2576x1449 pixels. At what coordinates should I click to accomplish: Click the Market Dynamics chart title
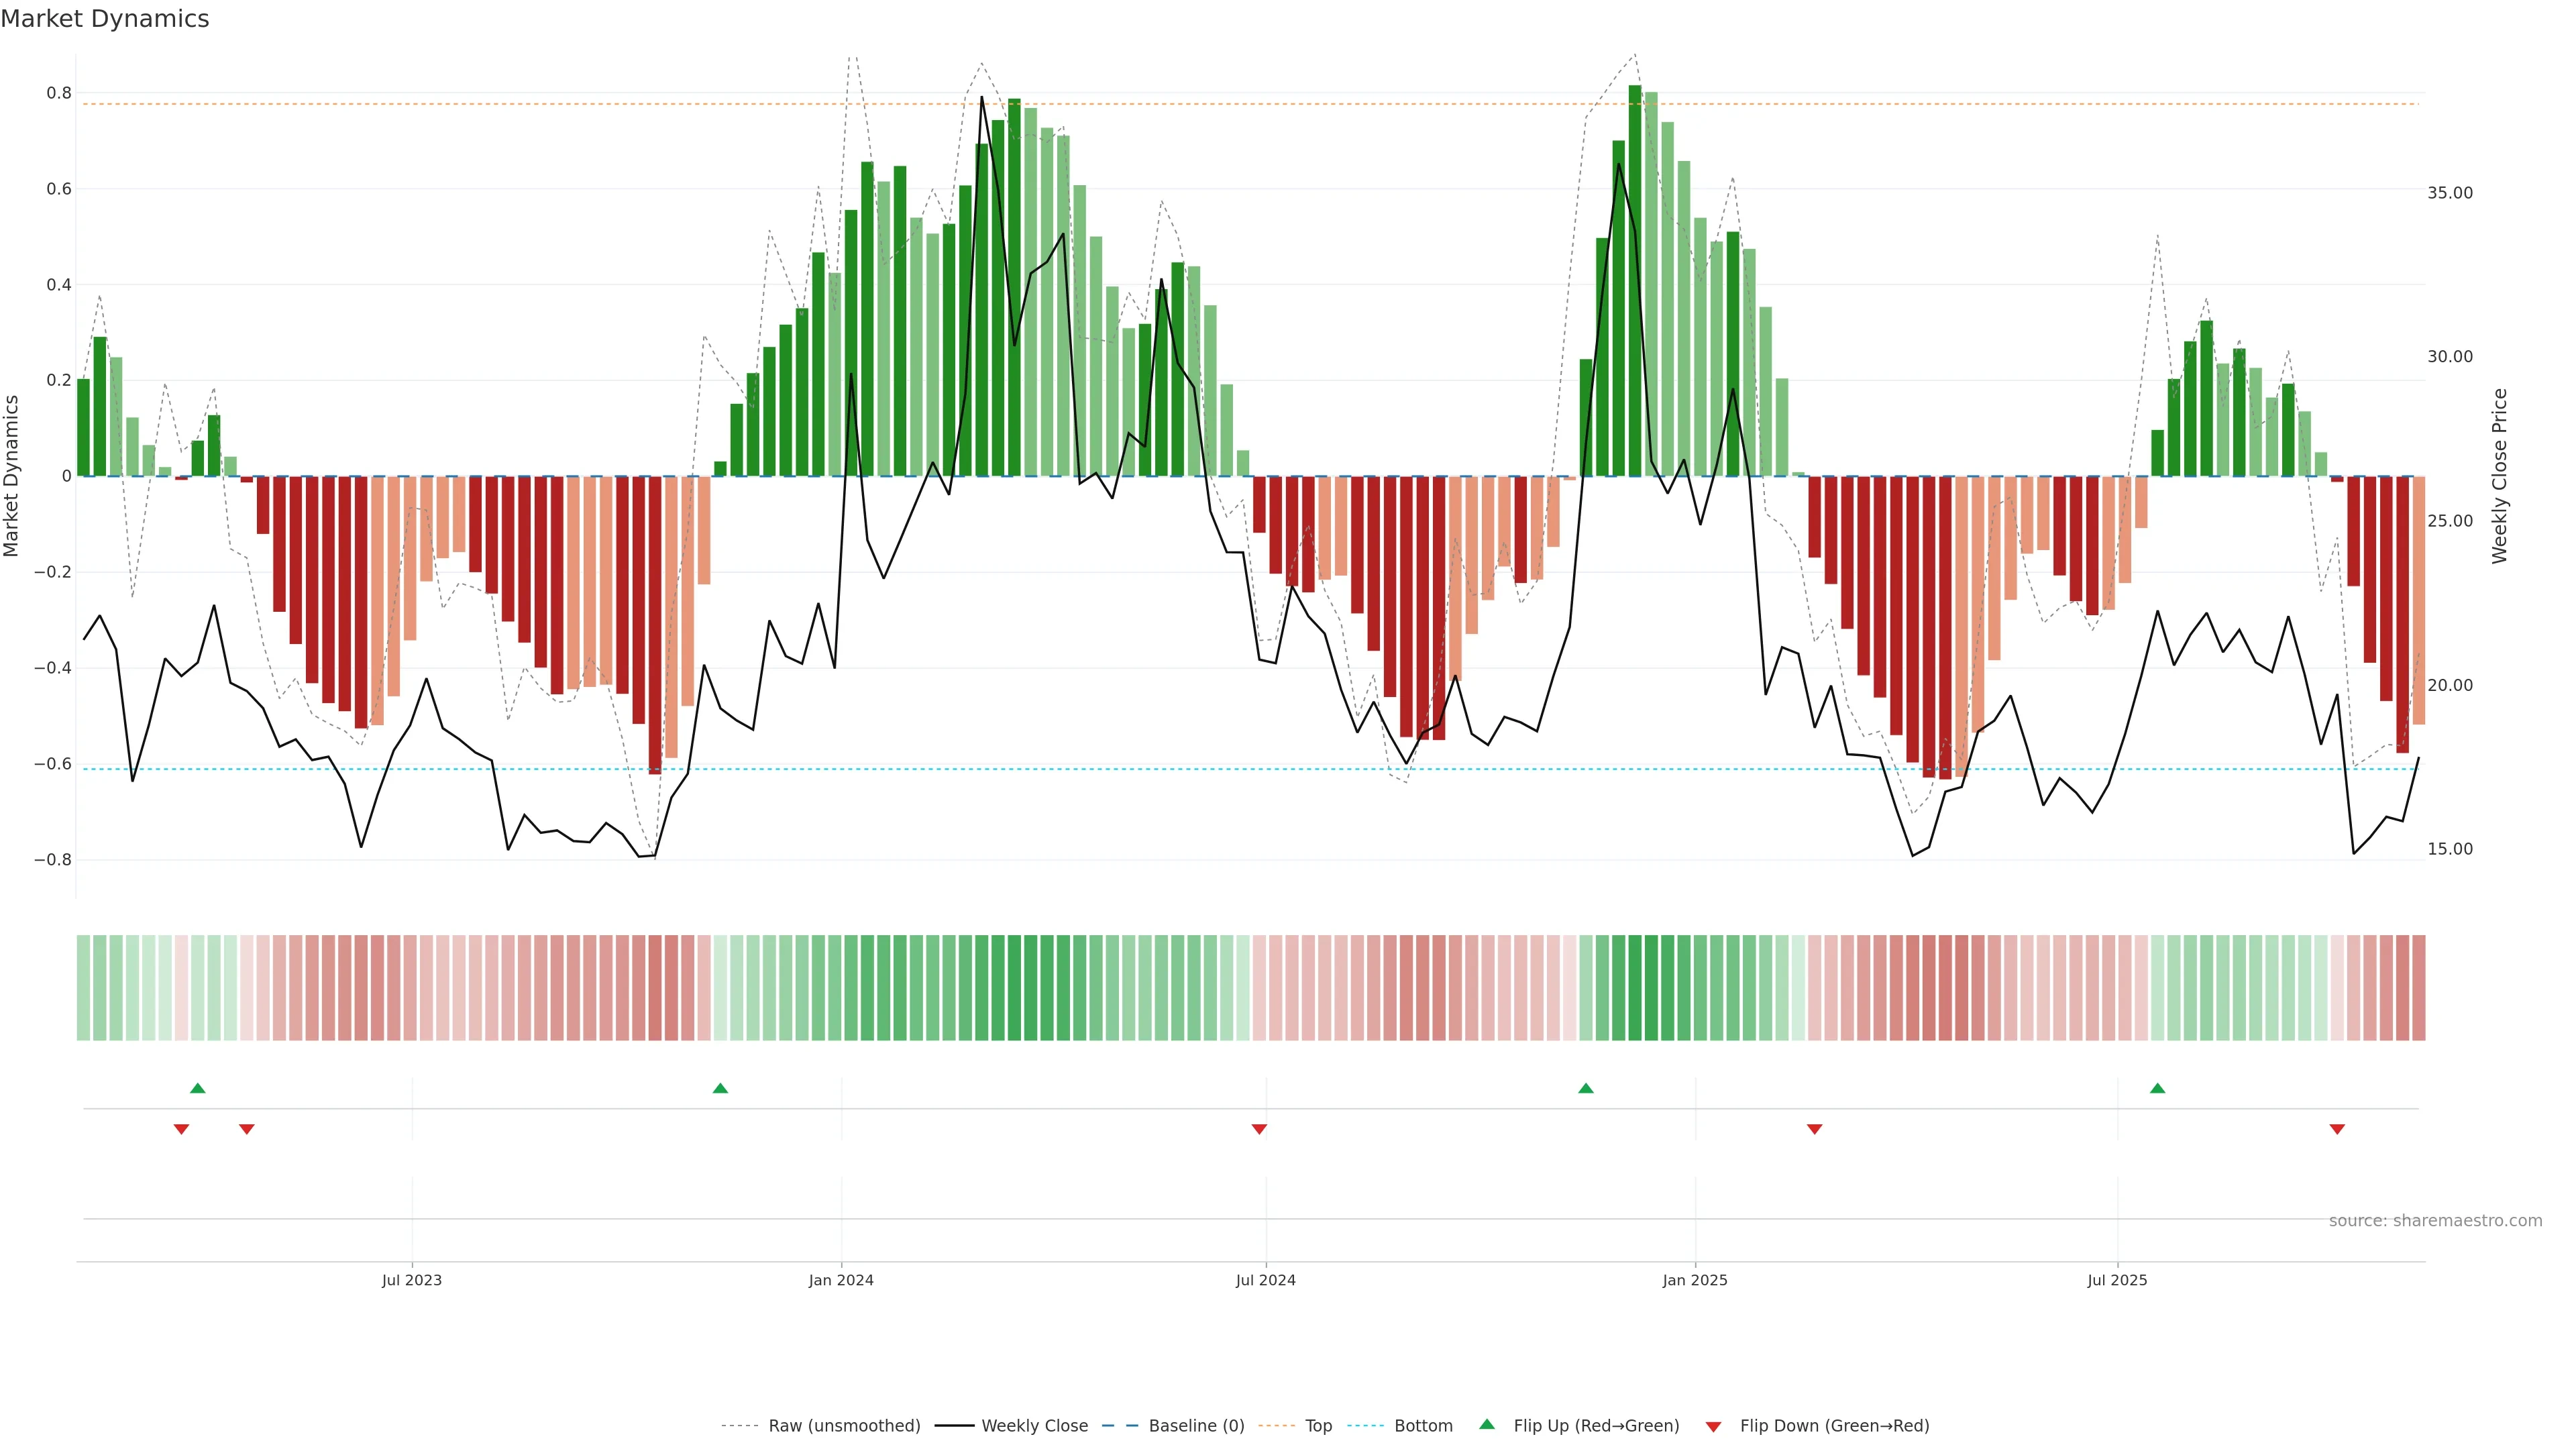tap(105, 19)
